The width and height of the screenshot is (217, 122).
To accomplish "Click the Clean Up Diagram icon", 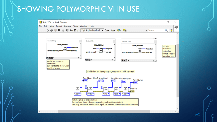I will tap(125, 30).
